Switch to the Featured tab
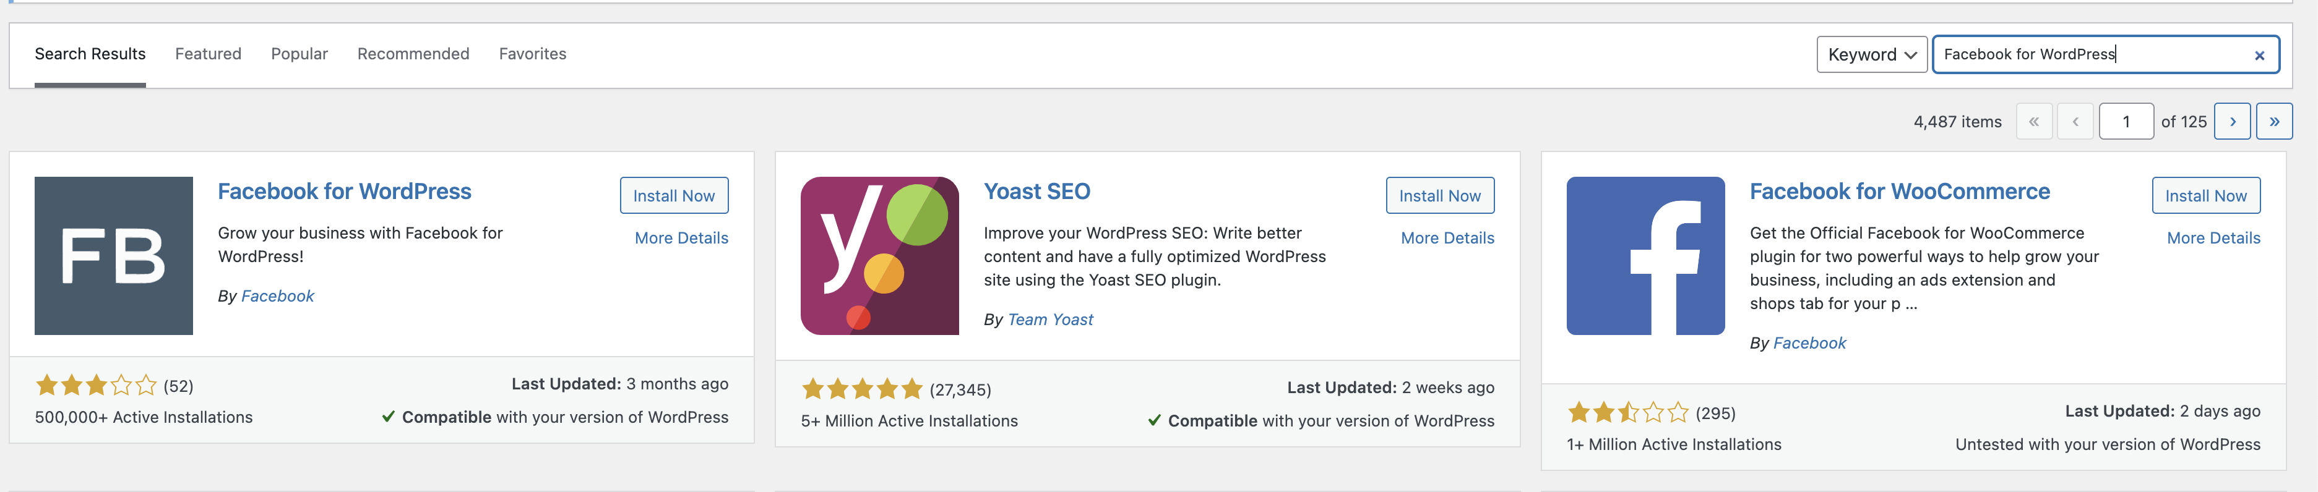Image resolution: width=2318 pixels, height=492 pixels. pyautogui.click(x=208, y=54)
